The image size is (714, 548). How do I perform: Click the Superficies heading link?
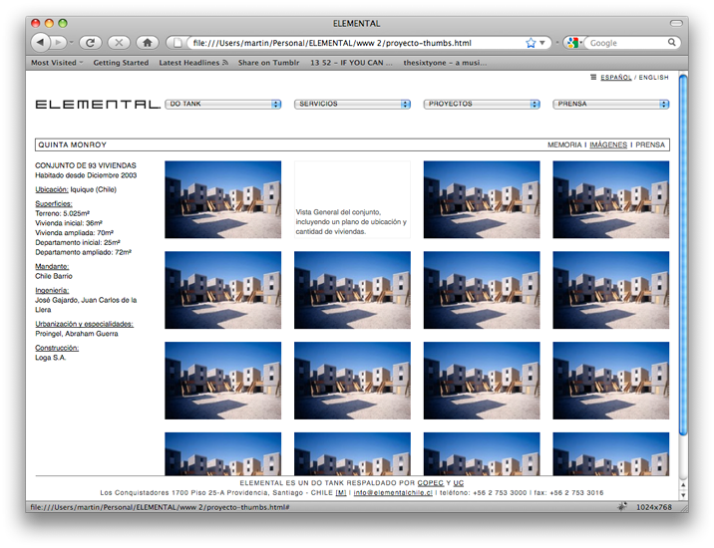(54, 204)
